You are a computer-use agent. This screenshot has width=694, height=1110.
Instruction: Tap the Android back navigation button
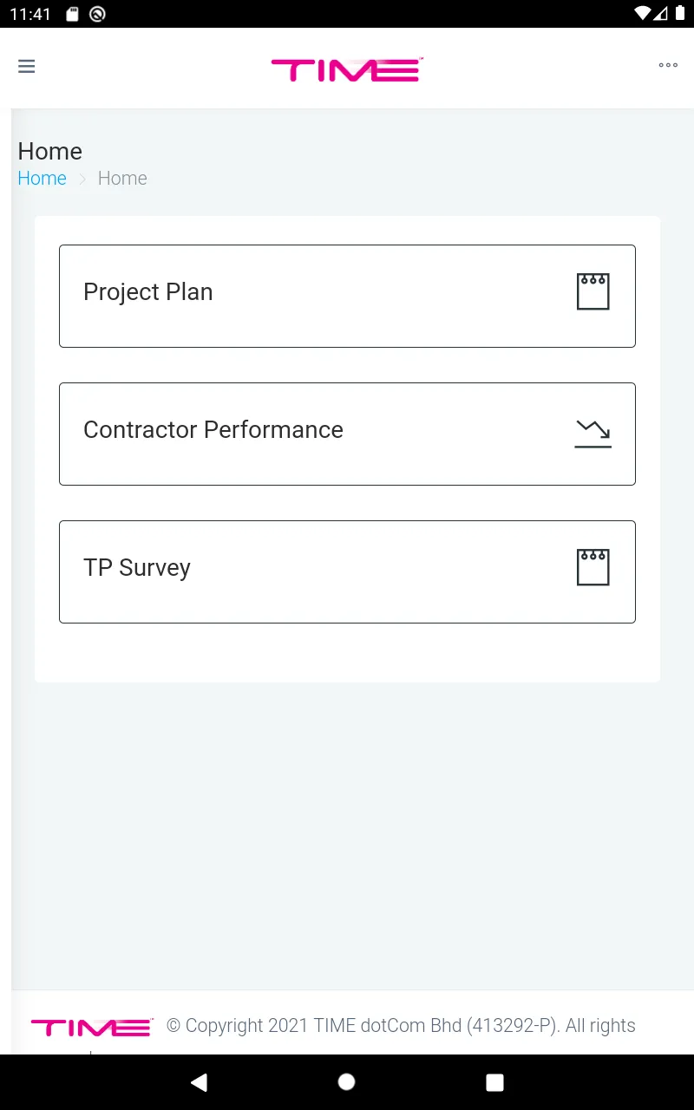200,1082
